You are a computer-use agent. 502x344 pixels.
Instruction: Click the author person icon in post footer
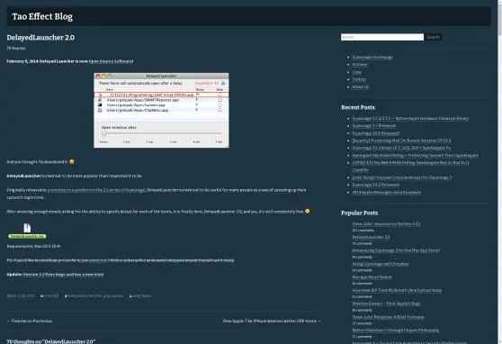[x=130, y=296]
